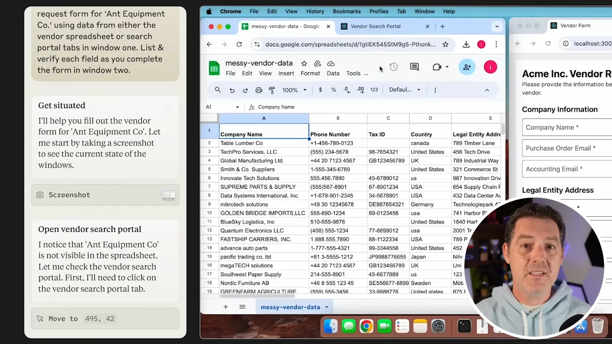Reload the spreadsheet page
This screenshot has width=612, height=344.
pos(239,44)
